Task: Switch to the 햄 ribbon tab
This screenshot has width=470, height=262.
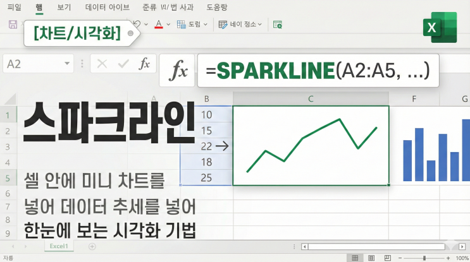Action: tap(39, 7)
